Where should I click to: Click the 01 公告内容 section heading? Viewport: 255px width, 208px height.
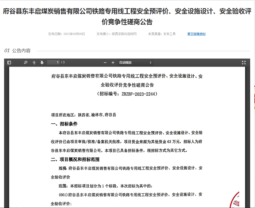[x=18, y=51]
